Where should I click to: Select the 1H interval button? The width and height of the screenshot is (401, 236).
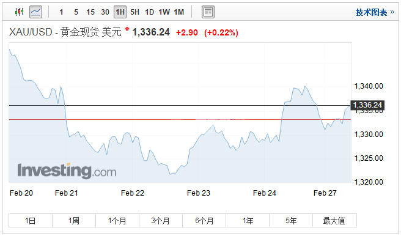click(x=120, y=12)
